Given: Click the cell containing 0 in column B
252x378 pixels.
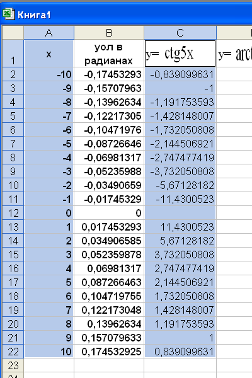Looking at the screenshot, I should (x=109, y=213).
